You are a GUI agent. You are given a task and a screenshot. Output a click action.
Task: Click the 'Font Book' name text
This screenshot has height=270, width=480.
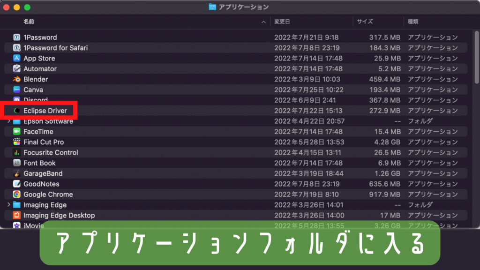(x=39, y=163)
